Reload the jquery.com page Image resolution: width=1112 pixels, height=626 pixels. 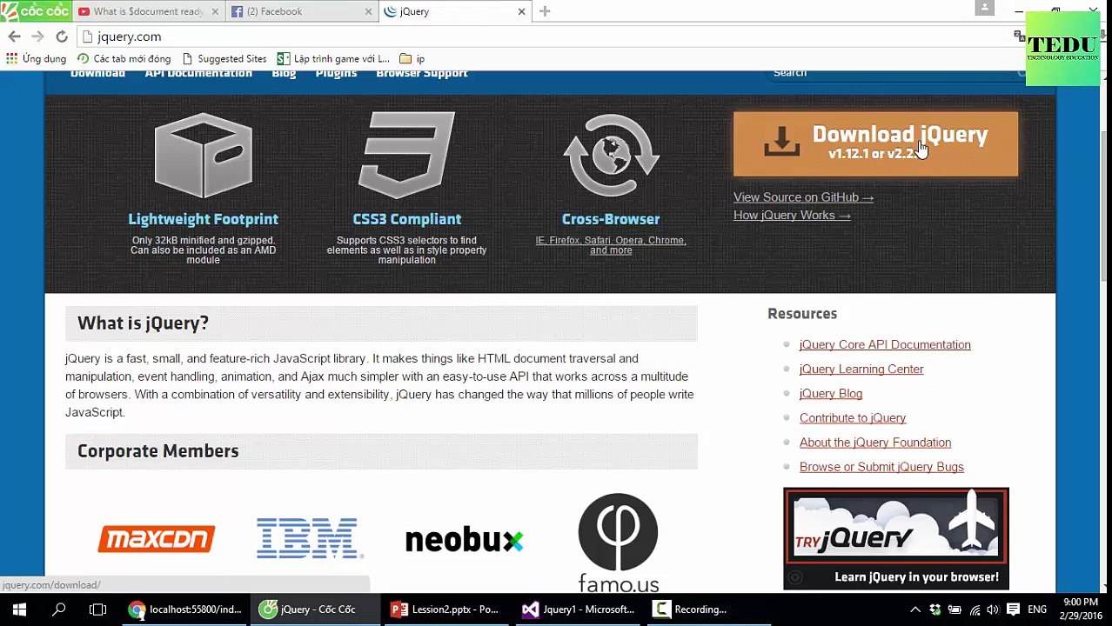(x=62, y=37)
